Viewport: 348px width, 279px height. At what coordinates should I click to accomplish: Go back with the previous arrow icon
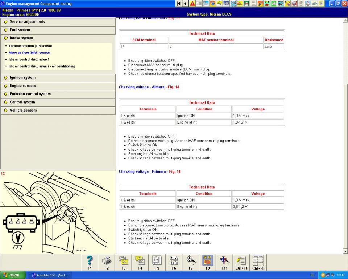(x=185, y=3)
